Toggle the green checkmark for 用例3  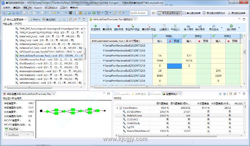213,36
